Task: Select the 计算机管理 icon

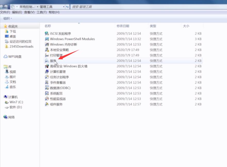Action: 47,72
